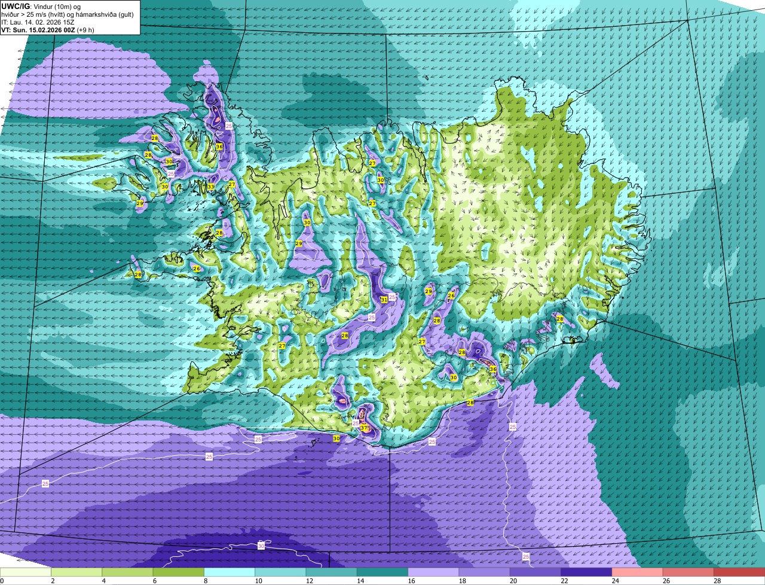Pick the 26–28 m/s salmon-red swatch
Image resolution: width=765 pixels, height=585 pixels.
click(688, 572)
